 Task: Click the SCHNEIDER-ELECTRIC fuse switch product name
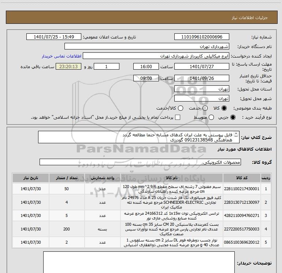click(x=171, y=202)
